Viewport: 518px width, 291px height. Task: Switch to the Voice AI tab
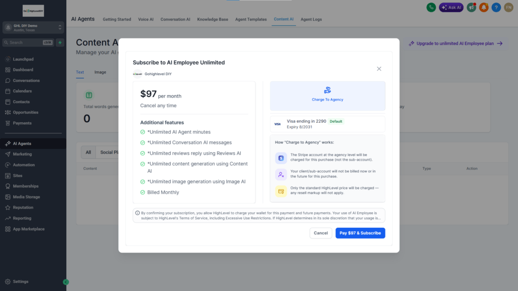tap(146, 19)
